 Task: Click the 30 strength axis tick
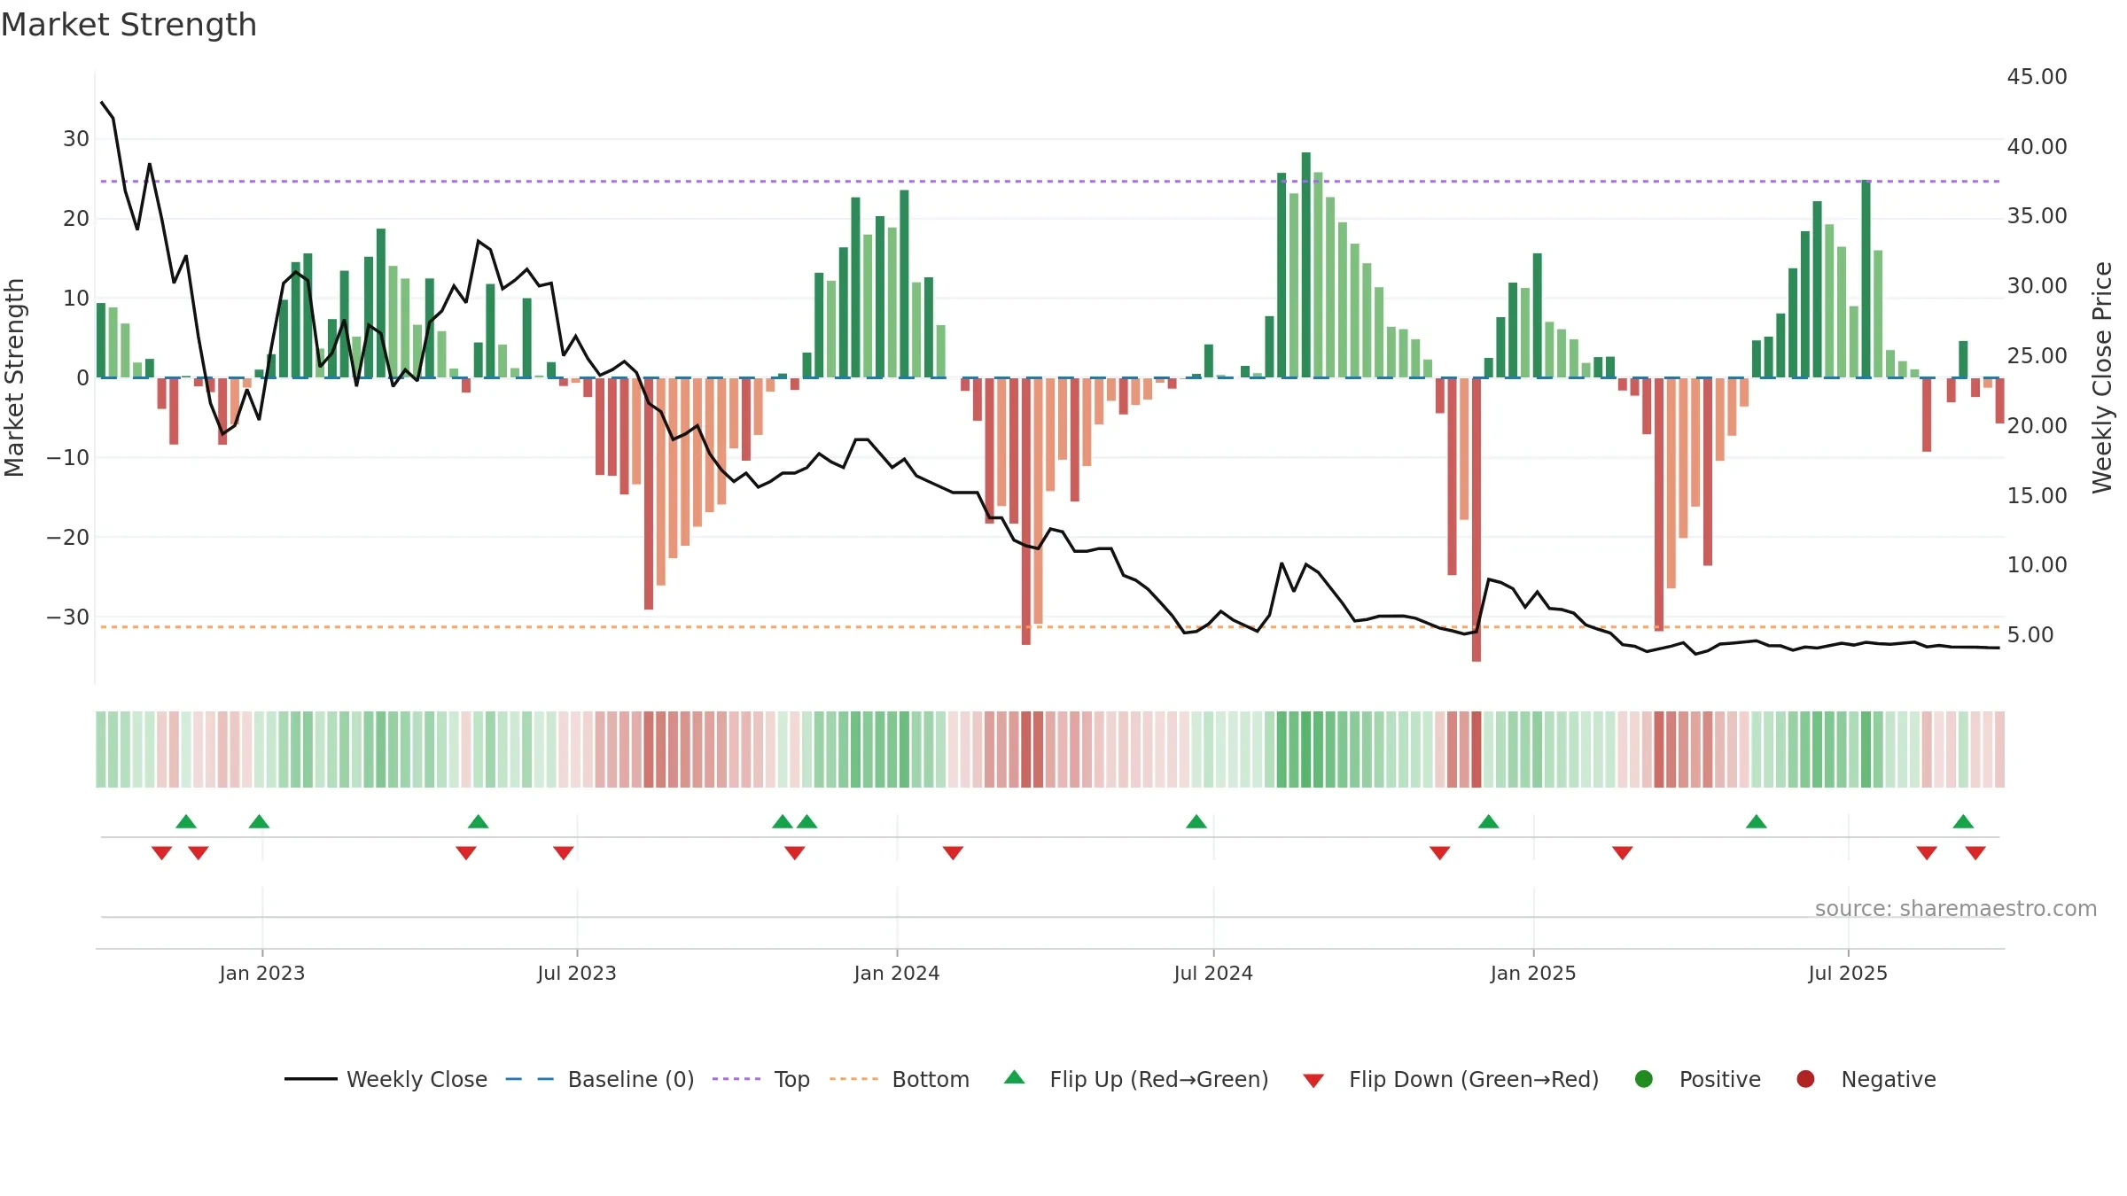pos(76,139)
